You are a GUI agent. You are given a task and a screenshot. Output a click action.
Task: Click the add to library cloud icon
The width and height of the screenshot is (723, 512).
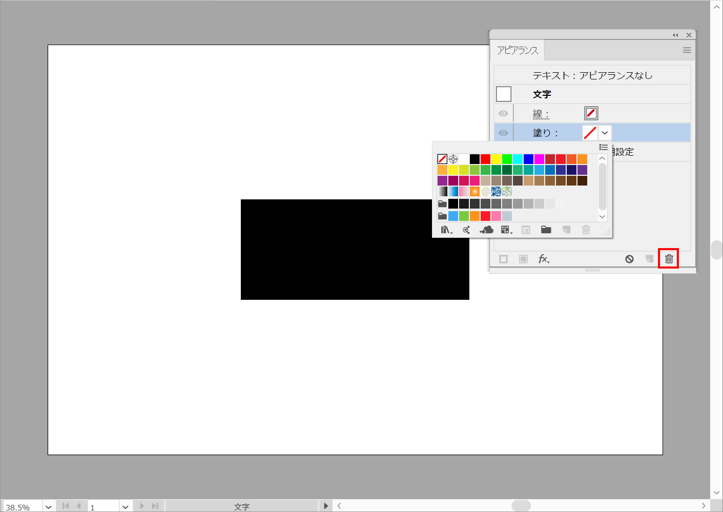coord(486,230)
